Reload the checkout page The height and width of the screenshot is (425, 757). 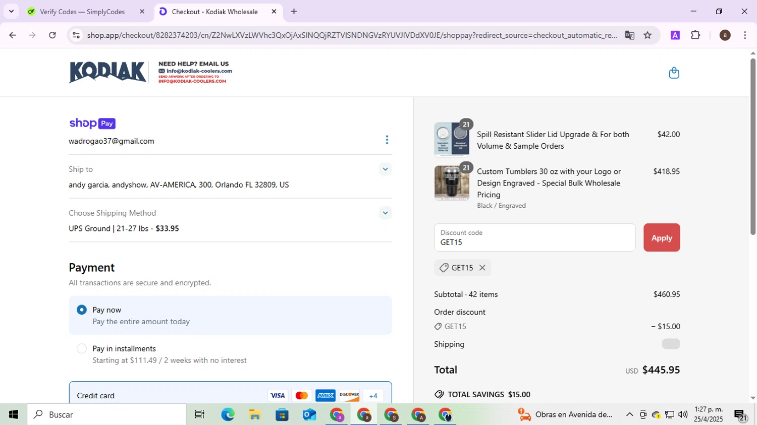click(x=52, y=35)
